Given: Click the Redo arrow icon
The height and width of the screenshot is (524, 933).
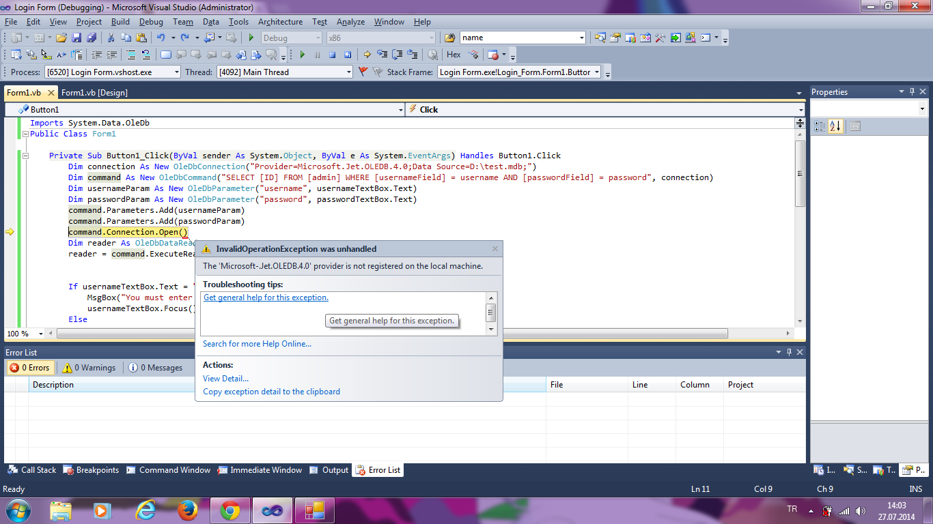Looking at the screenshot, I should click(185, 38).
